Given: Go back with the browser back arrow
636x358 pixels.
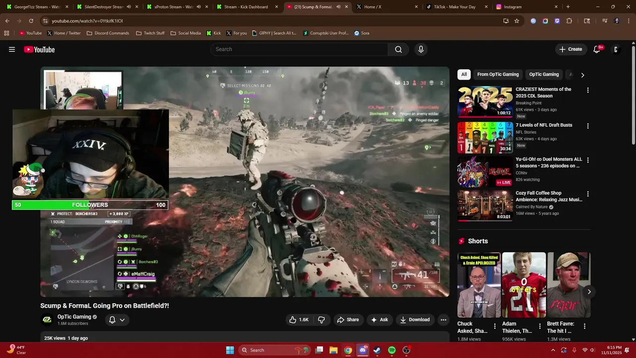Looking at the screenshot, I should (x=7, y=21).
